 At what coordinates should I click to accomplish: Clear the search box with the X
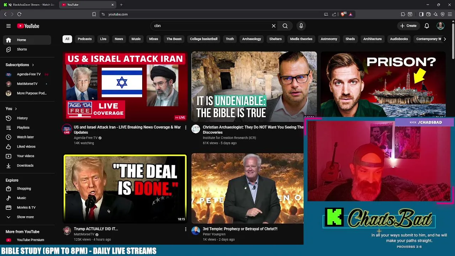[x=274, y=26]
